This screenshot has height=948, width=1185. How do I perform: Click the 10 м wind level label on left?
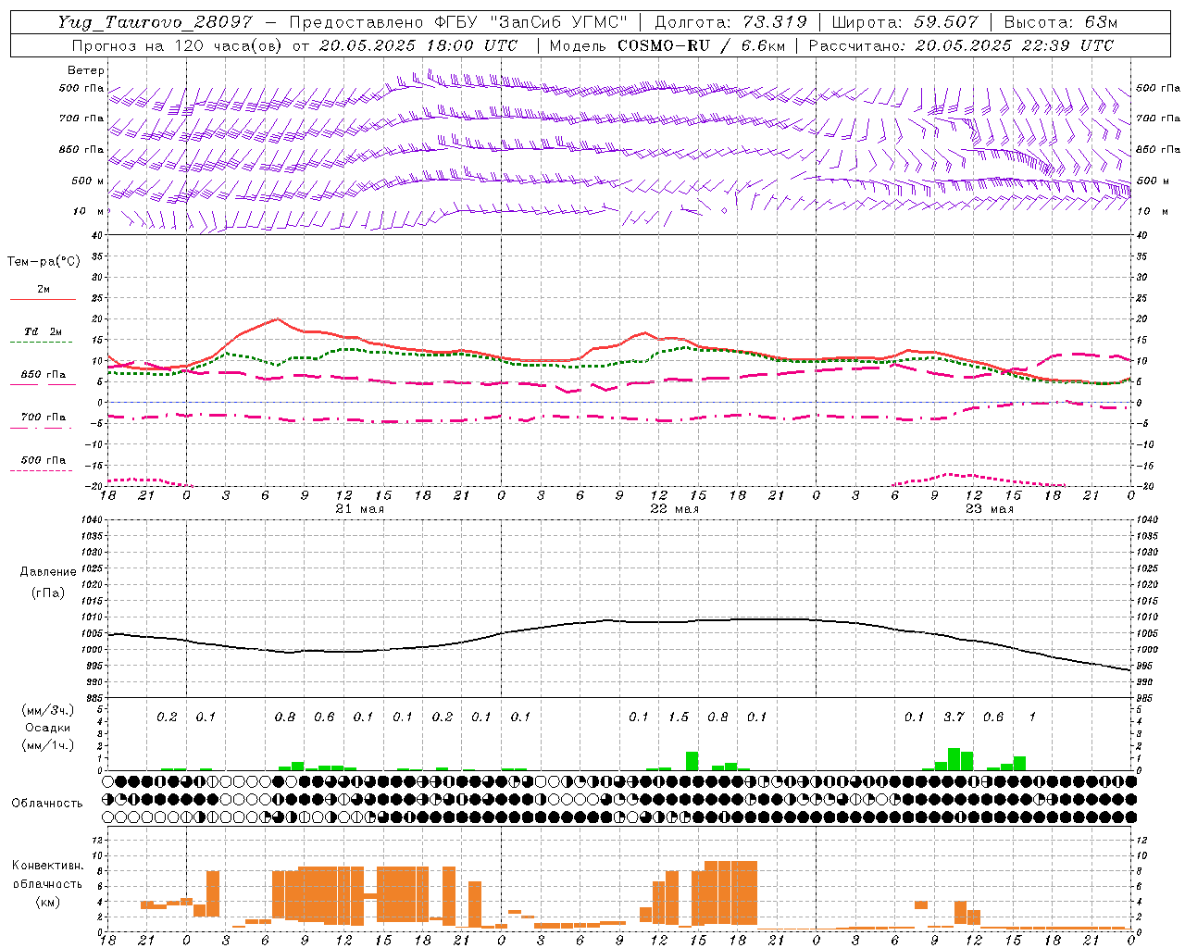point(88,211)
